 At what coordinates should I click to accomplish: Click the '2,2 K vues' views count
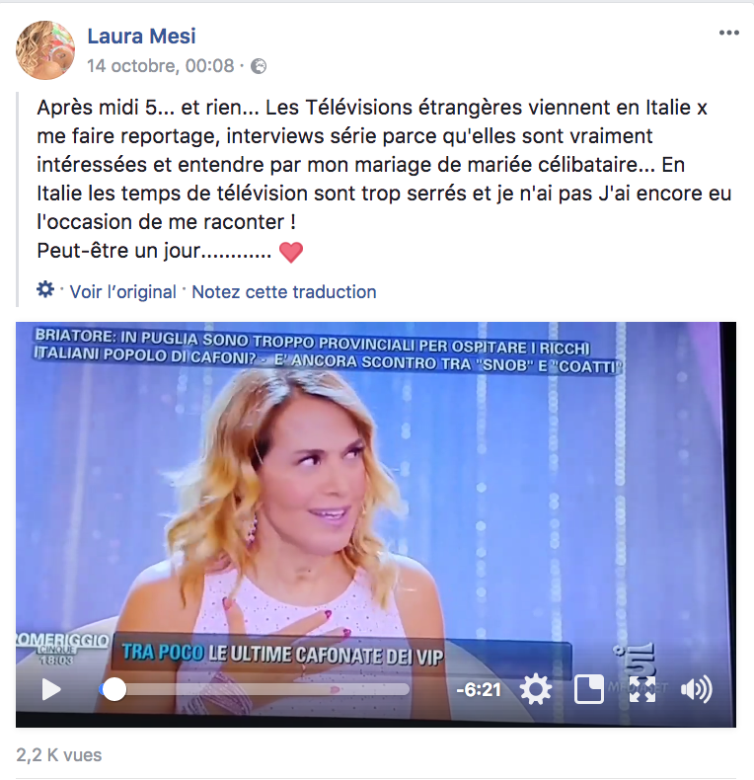click(58, 755)
